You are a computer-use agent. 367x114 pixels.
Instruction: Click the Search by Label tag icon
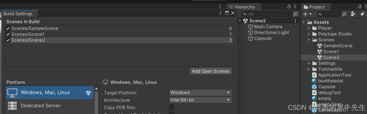coord(362,14)
